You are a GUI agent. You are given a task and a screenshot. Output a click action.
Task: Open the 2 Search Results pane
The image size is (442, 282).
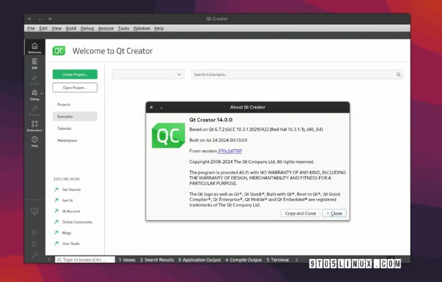[157, 260]
